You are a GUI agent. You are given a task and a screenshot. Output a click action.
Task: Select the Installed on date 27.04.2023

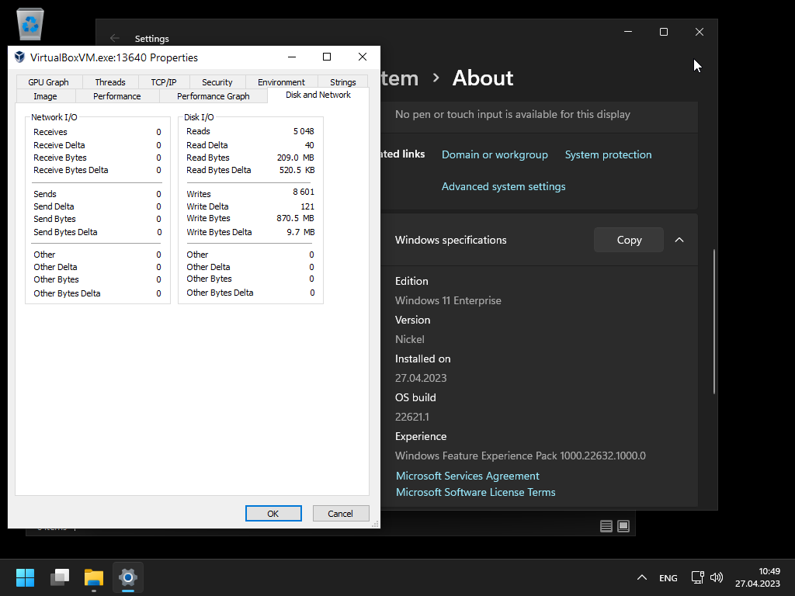click(x=421, y=378)
